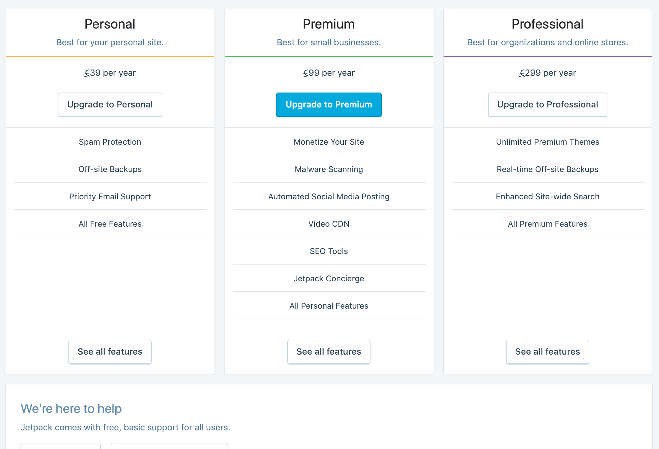Screen dimensions: 659x449
Task: Click the euro symbol in the €39 price
Action: (87, 73)
